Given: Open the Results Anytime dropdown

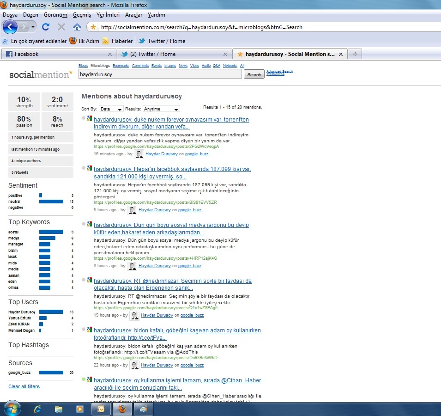Looking at the screenshot, I should 161,109.
